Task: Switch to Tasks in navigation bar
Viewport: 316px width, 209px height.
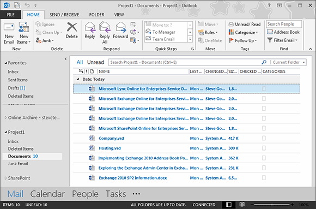Action: pos(116,194)
